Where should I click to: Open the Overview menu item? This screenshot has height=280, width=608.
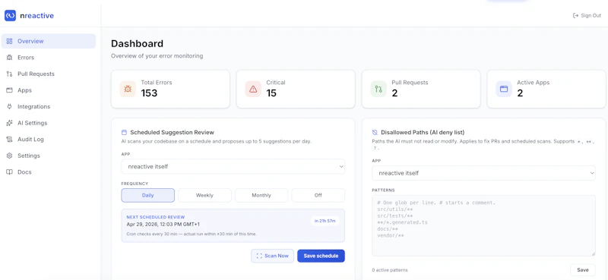(x=49, y=41)
